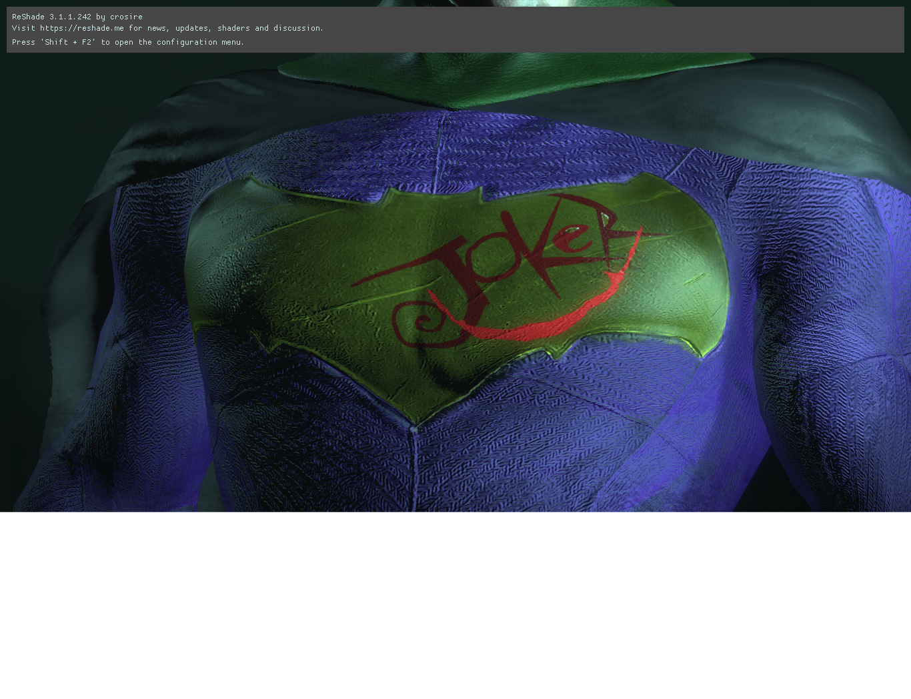911x699 pixels.
Task: Click the "Press 'Shift + F2'" configuration hint line
Action: 128,42
